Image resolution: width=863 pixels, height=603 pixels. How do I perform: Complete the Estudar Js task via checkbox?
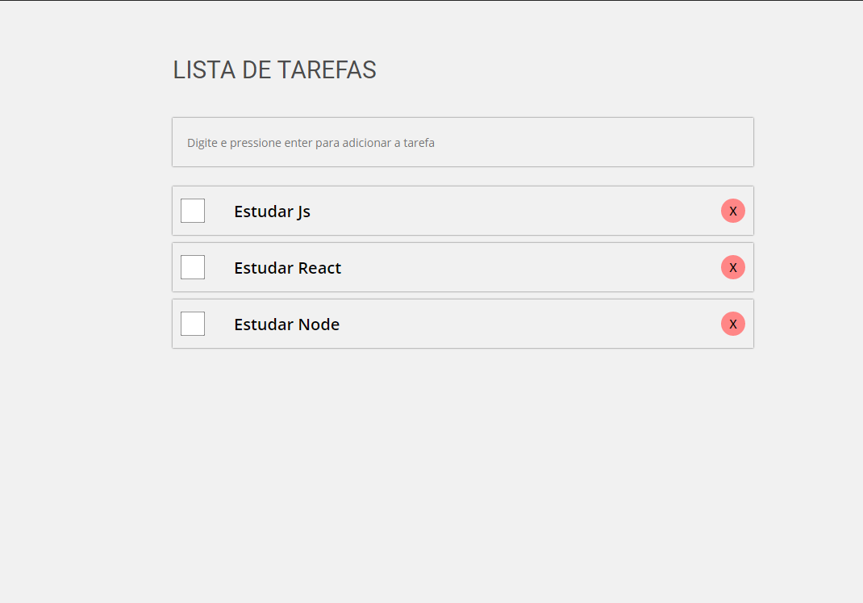pos(193,211)
